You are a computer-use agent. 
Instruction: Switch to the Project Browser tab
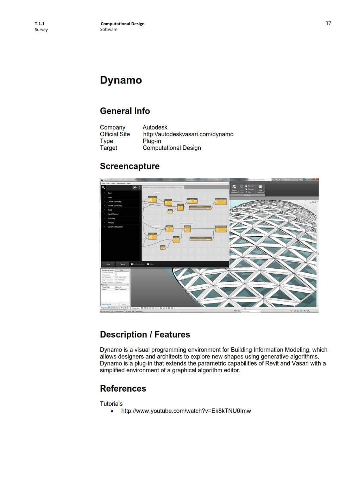point(118,308)
